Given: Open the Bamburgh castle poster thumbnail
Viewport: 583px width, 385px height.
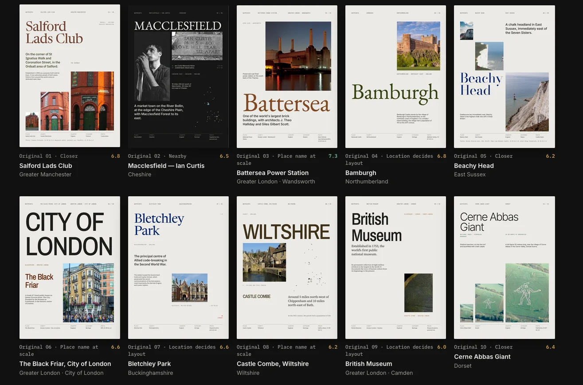Looking at the screenshot, I should click(x=395, y=76).
